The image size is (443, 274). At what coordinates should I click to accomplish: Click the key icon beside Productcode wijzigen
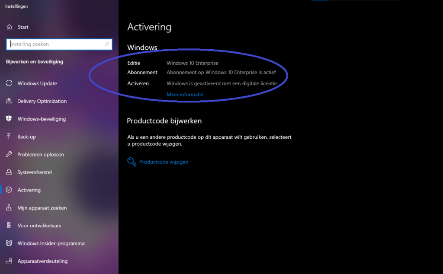pos(132,162)
